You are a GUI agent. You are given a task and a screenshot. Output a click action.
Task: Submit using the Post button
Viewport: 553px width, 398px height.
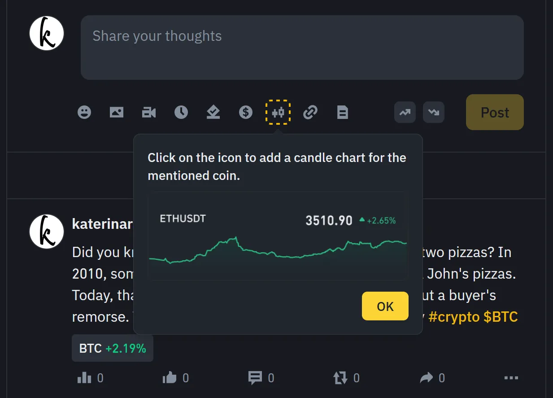[x=495, y=112]
